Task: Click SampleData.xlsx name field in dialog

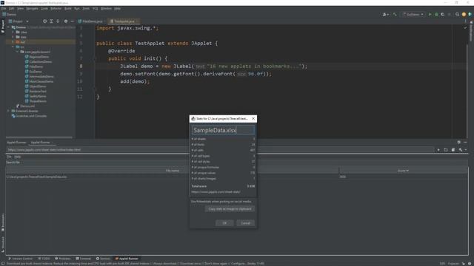Action: (x=223, y=130)
